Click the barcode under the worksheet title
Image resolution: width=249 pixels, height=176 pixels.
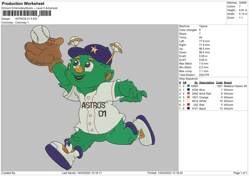[27, 13]
